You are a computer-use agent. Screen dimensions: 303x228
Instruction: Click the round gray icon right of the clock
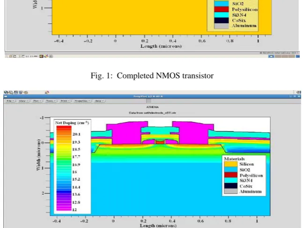tap(51, 56)
